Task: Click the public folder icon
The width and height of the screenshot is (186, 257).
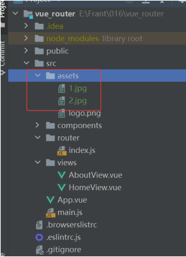Action: pyautogui.click(x=39, y=51)
